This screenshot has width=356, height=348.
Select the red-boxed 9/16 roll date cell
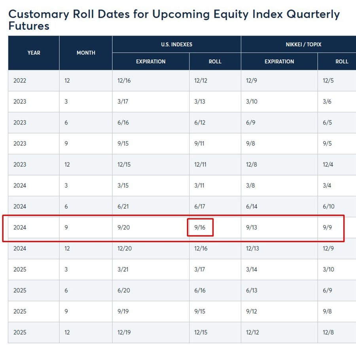[x=200, y=228]
